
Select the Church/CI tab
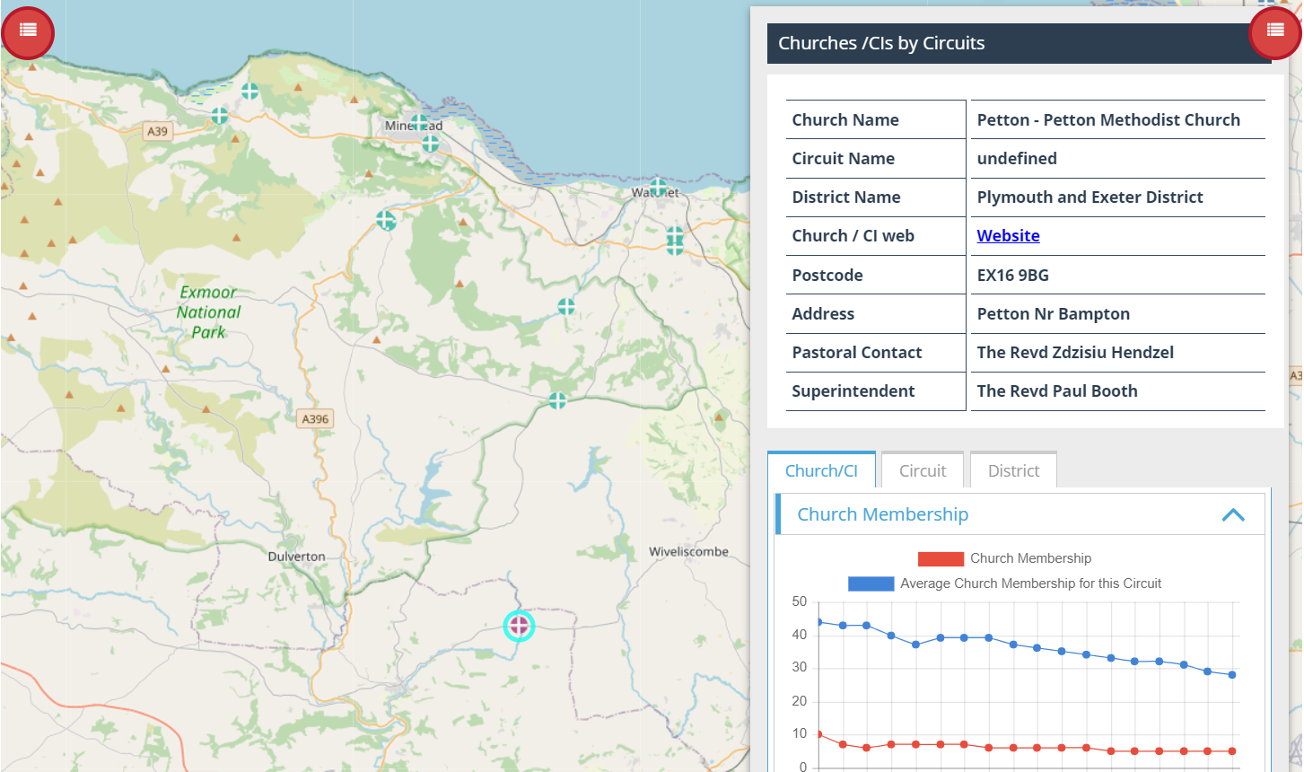pos(821,471)
